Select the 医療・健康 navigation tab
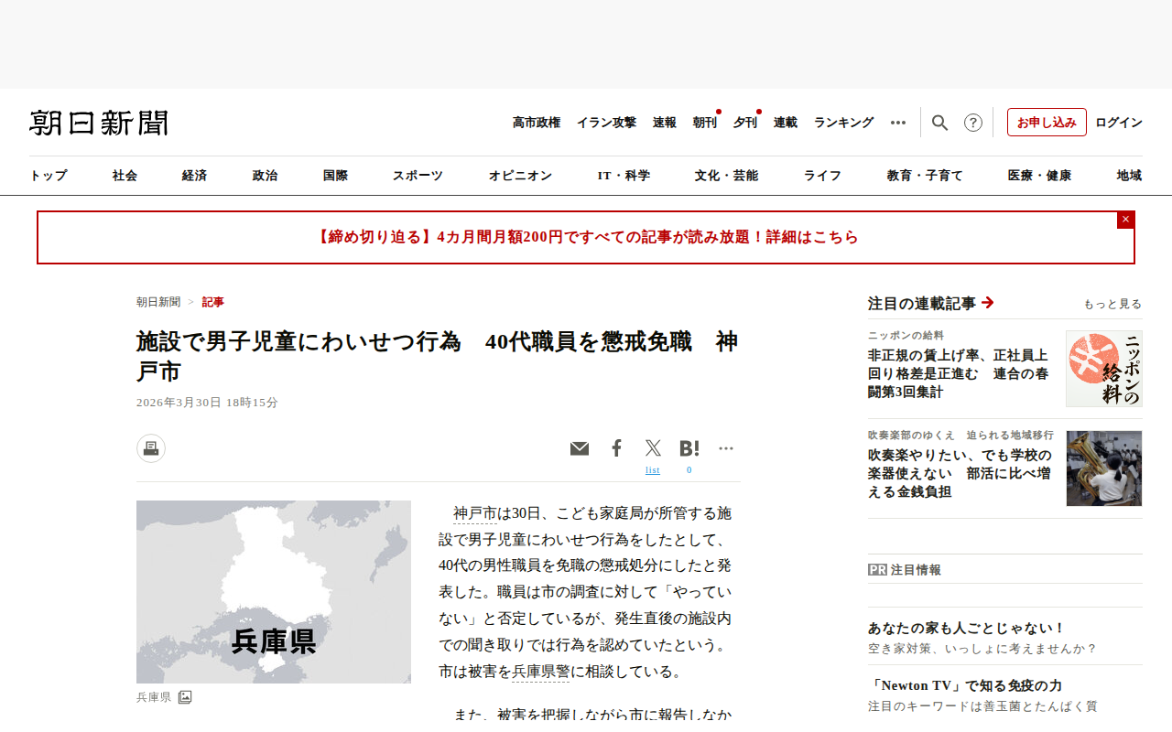This screenshot has height=732, width=1172. coord(1040,176)
